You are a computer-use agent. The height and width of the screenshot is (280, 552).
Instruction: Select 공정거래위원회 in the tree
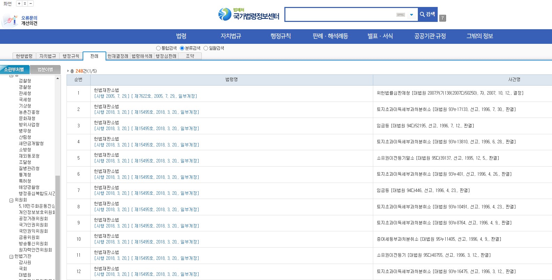[33, 218]
